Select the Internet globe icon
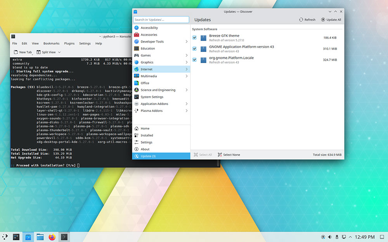Image resolution: width=388 pixels, height=242 pixels. click(136, 69)
